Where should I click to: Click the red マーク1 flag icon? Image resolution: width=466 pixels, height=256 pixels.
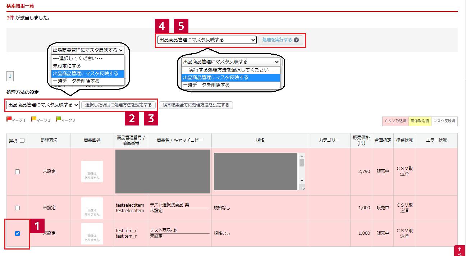pyautogui.click(x=9, y=119)
